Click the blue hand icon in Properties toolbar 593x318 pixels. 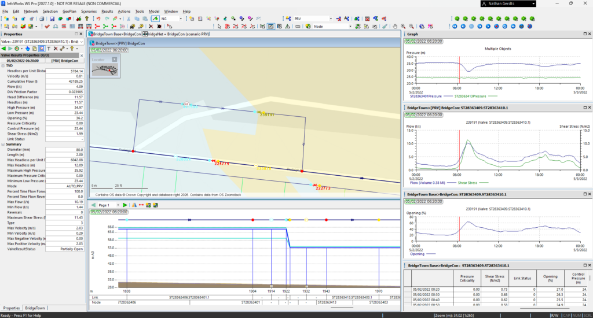28,49
